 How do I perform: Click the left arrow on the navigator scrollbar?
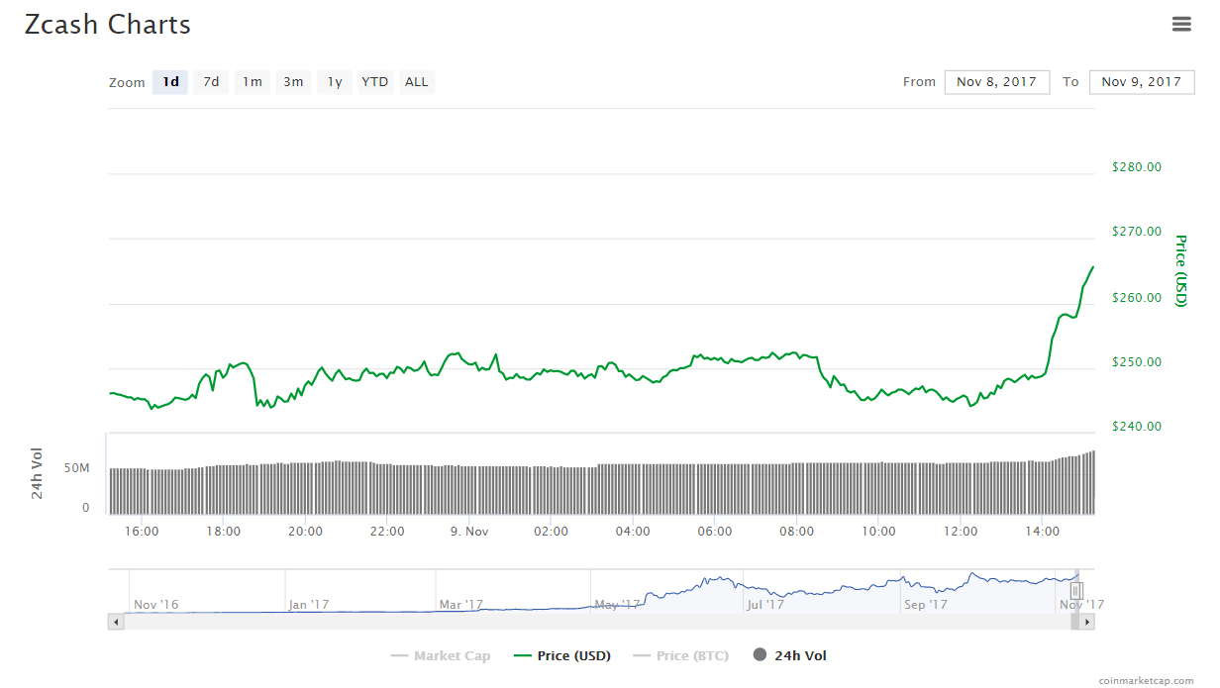[x=116, y=622]
